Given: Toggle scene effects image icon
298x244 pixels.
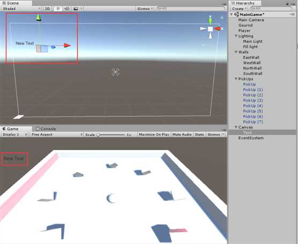Looking at the screenshot, I should click(x=76, y=9).
